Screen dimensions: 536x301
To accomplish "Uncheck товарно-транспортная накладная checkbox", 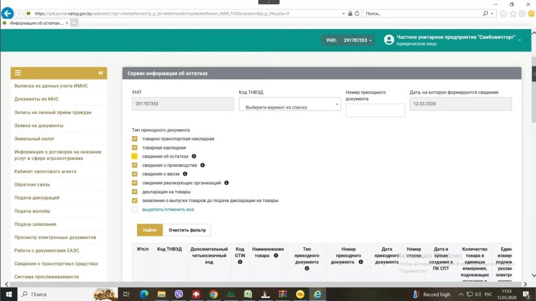I will (135, 139).
